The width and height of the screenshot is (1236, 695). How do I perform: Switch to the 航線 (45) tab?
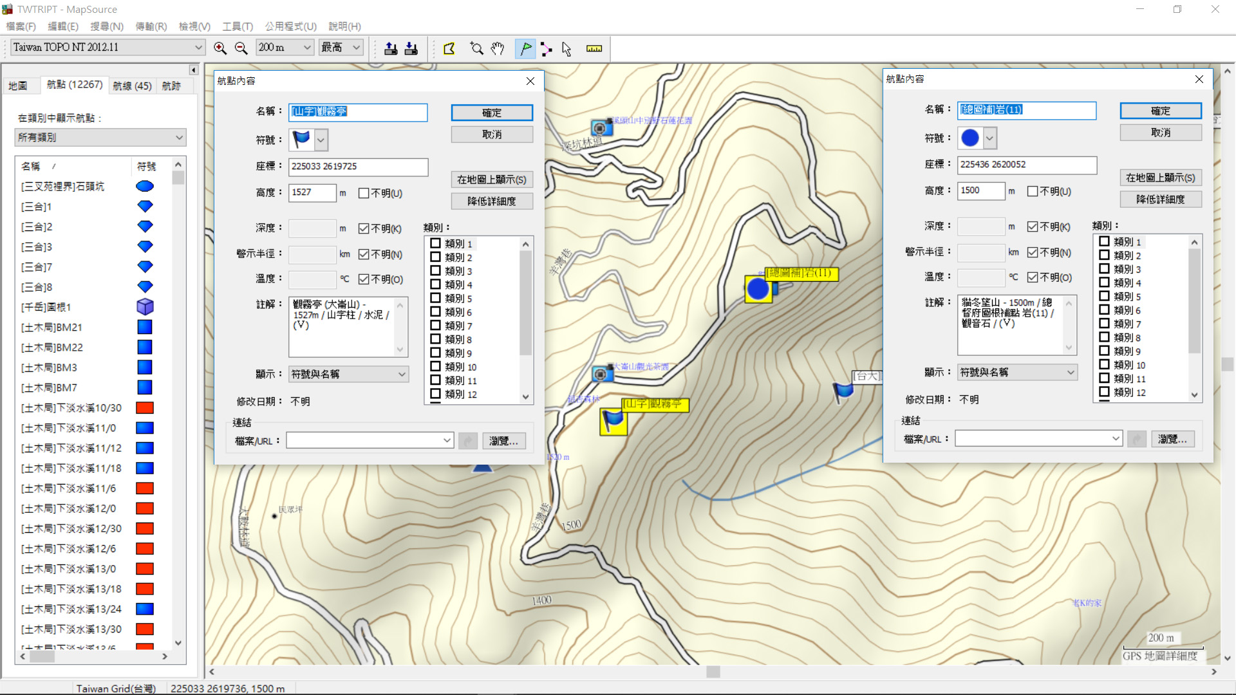pos(132,86)
